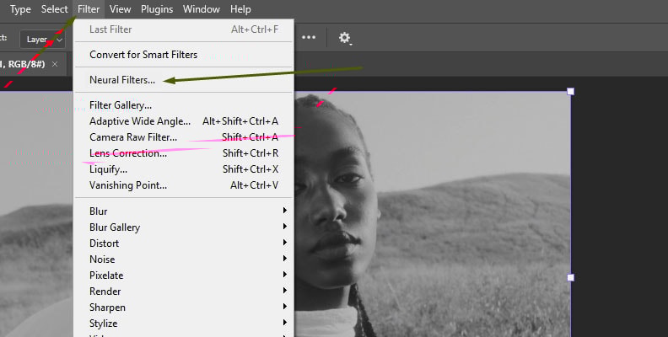This screenshot has width=668, height=337.
Task: Close the document tab with the X
Action: [x=55, y=64]
